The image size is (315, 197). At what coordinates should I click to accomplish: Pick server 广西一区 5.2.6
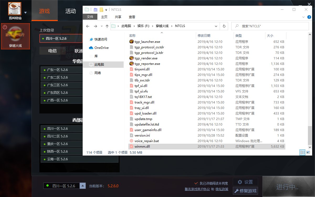coord(62,100)
